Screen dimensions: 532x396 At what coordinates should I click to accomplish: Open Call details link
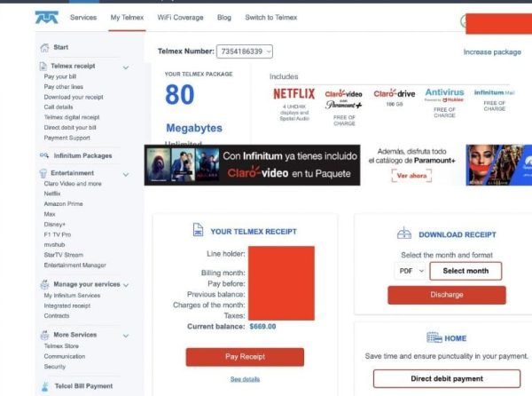(59, 107)
